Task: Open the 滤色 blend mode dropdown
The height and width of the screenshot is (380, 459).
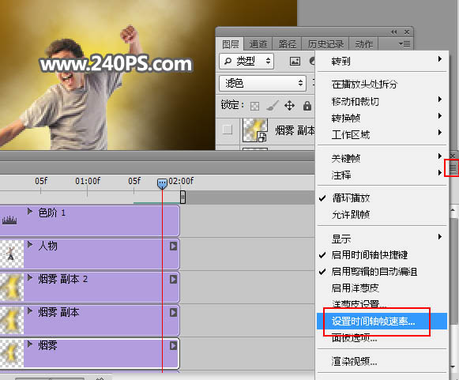Action: [262, 83]
